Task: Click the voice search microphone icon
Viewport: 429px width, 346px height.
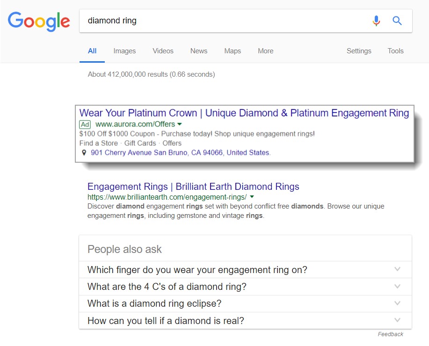Action: (376, 21)
